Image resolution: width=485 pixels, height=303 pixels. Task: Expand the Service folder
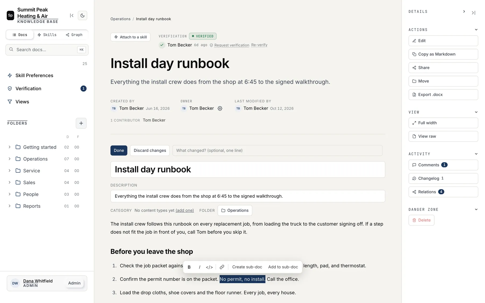(9, 171)
